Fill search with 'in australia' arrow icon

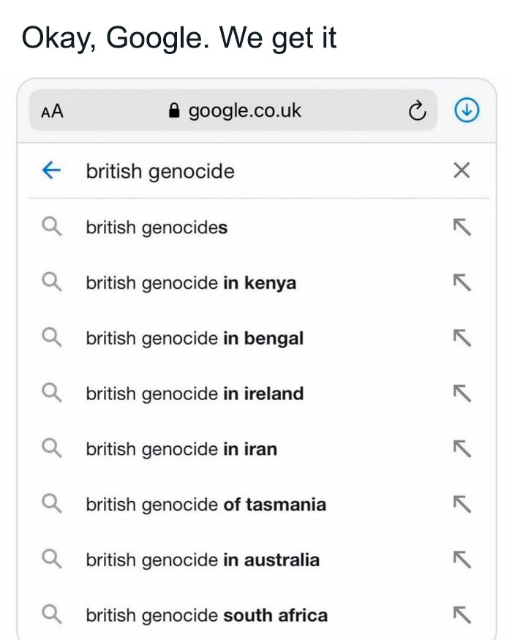click(x=460, y=560)
